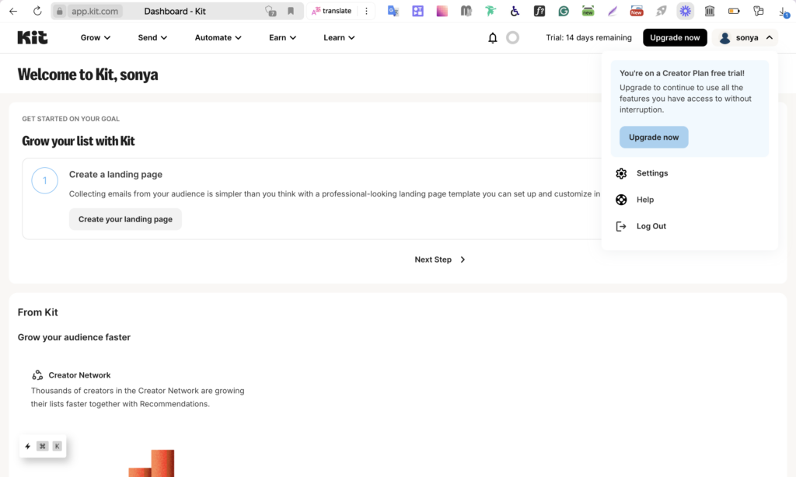Go back using the browser back arrow

[x=13, y=11]
